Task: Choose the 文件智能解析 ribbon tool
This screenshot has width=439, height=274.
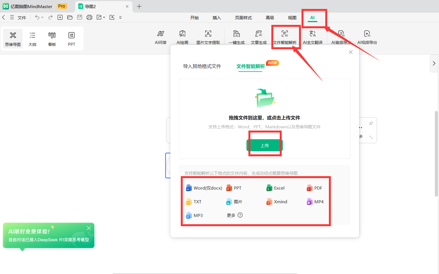Action: coord(285,37)
